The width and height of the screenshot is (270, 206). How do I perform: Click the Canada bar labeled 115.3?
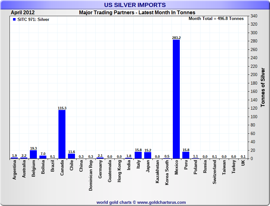point(62,134)
